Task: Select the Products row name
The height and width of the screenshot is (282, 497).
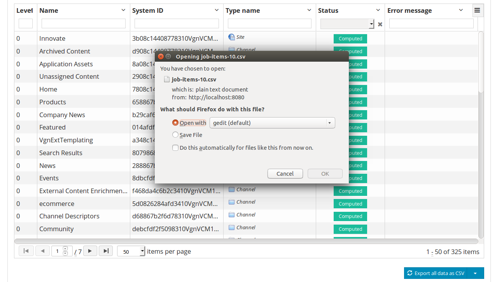Action: click(x=52, y=102)
